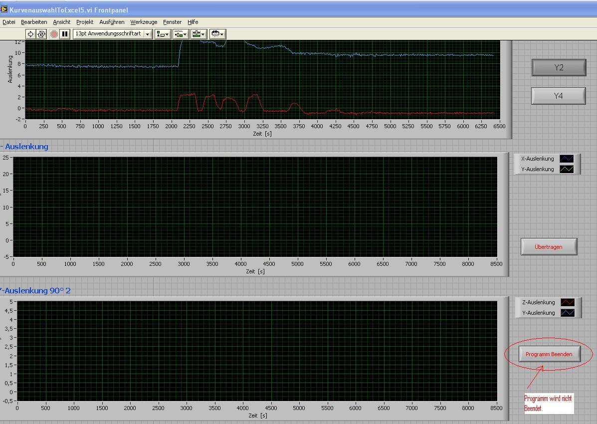597x424 pixels.
Task: Click the Y4 button
Action: click(x=558, y=96)
